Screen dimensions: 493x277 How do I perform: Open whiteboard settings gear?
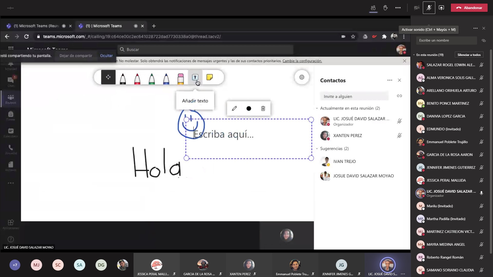[302, 77]
